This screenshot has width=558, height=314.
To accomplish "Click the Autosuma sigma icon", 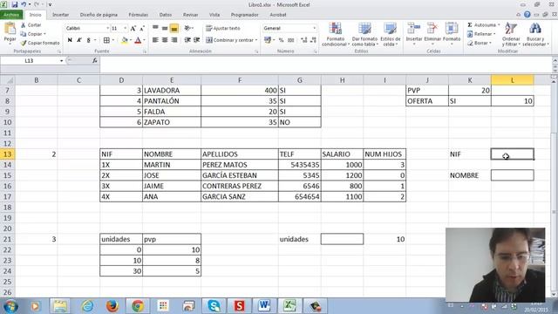I will click(x=470, y=25).
